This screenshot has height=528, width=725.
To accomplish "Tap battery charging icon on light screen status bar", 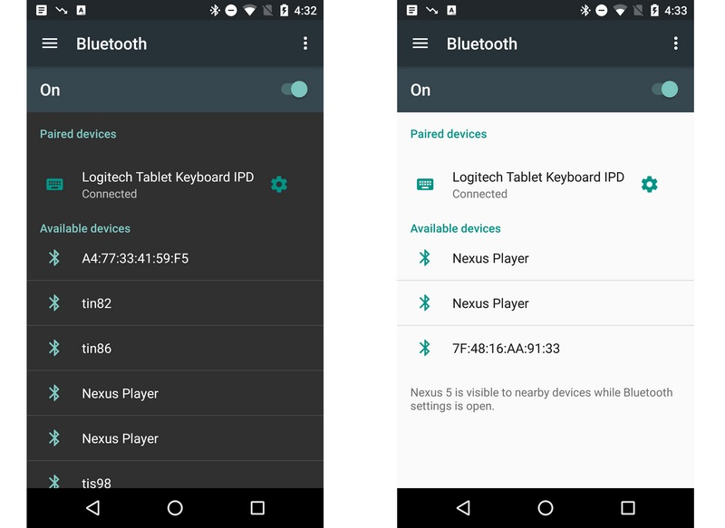I will 654,10.
